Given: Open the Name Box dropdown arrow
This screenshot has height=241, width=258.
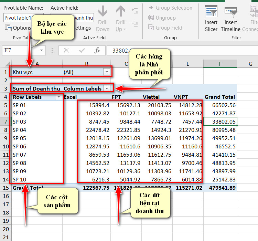Looking at the screenshot, I should tap(41, 50).
